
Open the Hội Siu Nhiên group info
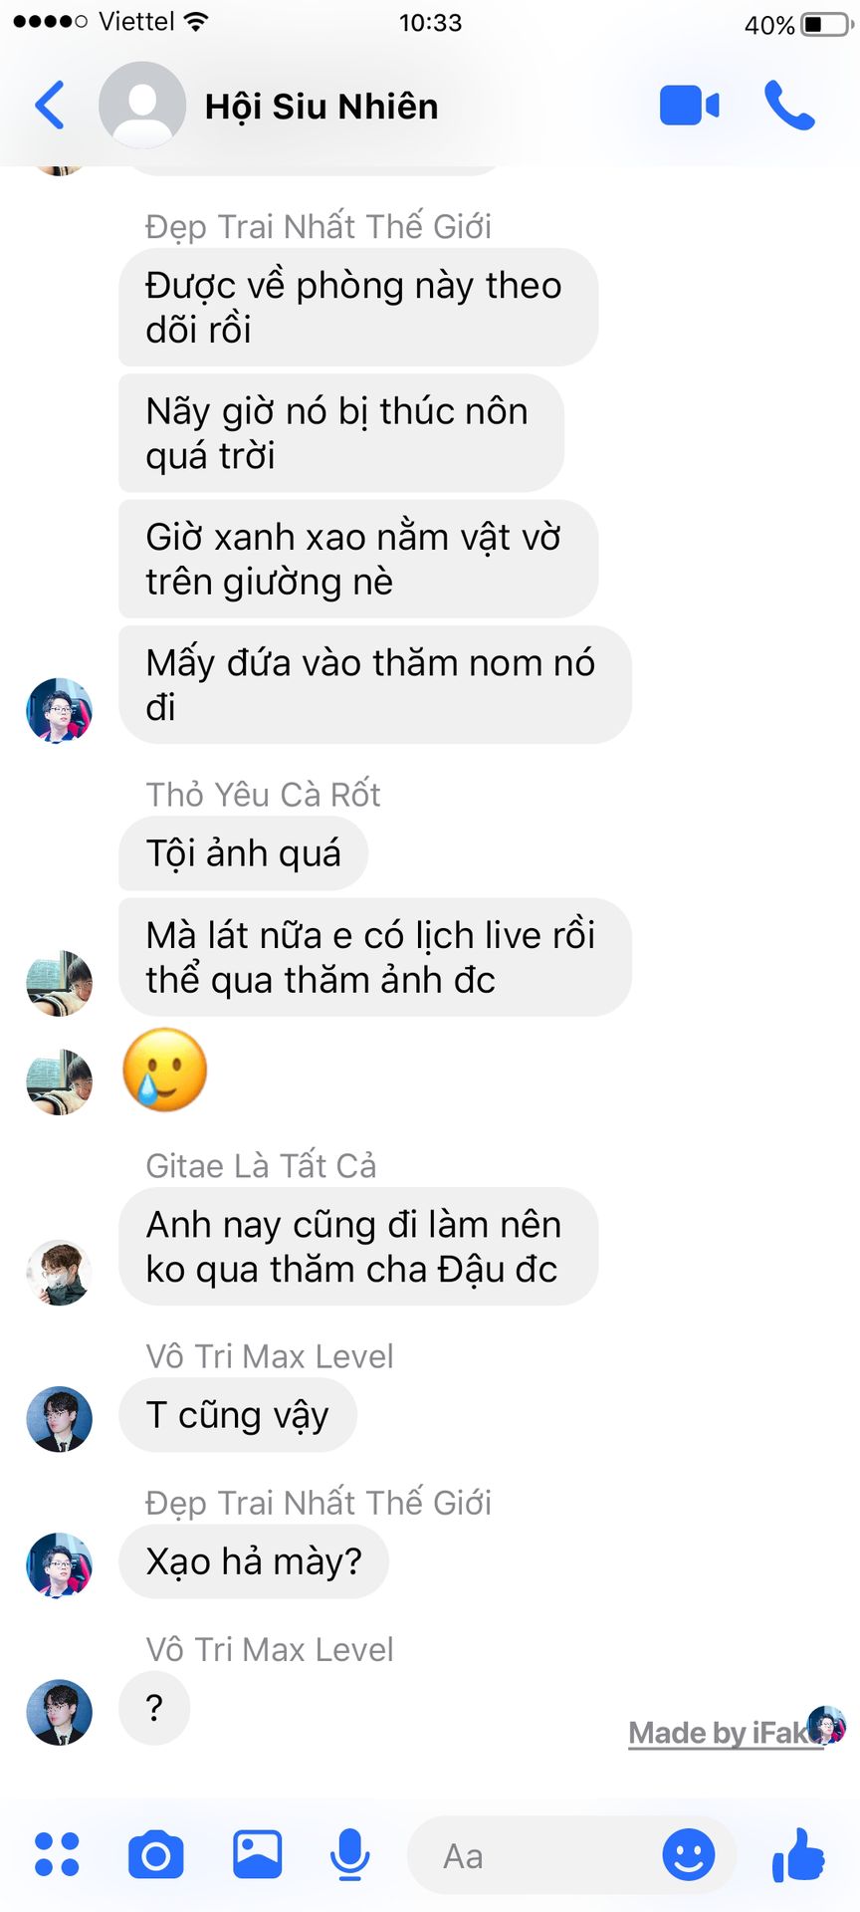click(x=322, y=107)
